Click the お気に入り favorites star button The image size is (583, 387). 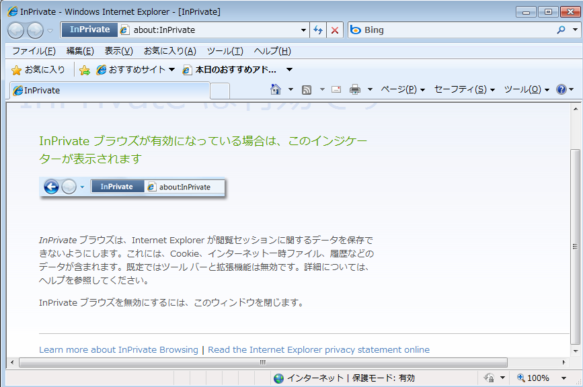point(38,69)
